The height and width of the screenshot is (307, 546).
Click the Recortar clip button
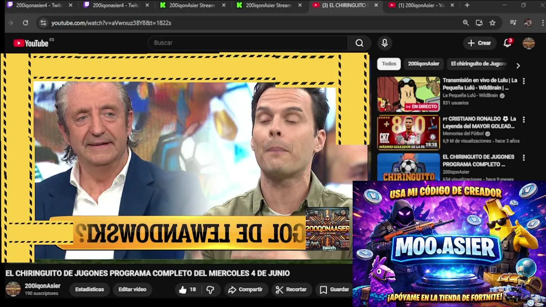point(291,290)
